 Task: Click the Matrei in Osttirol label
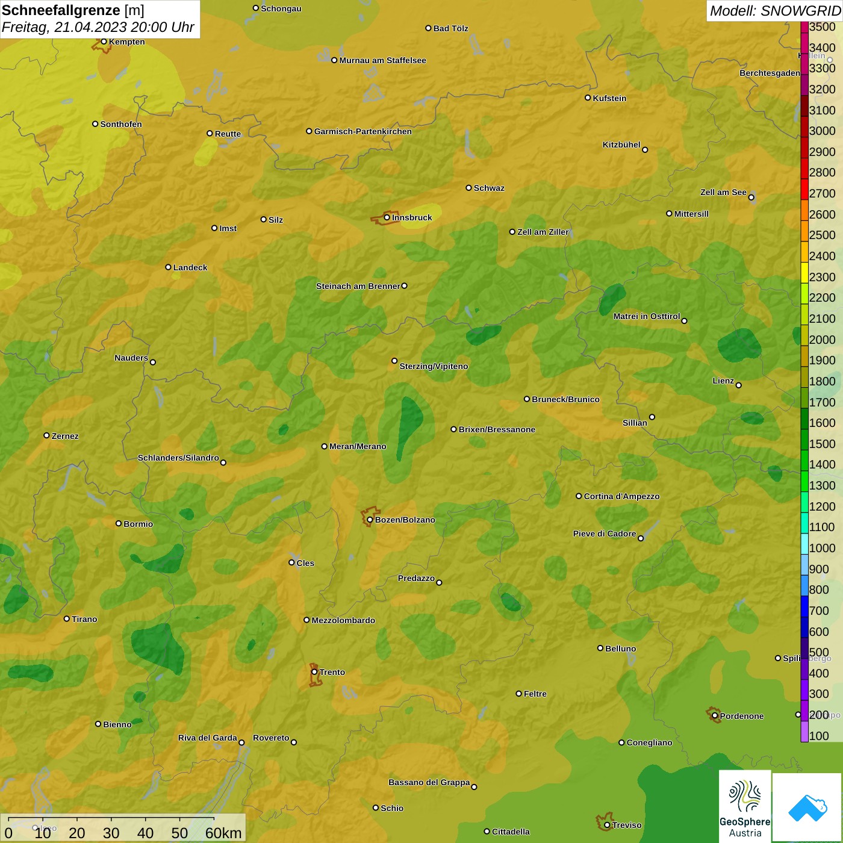647,316
